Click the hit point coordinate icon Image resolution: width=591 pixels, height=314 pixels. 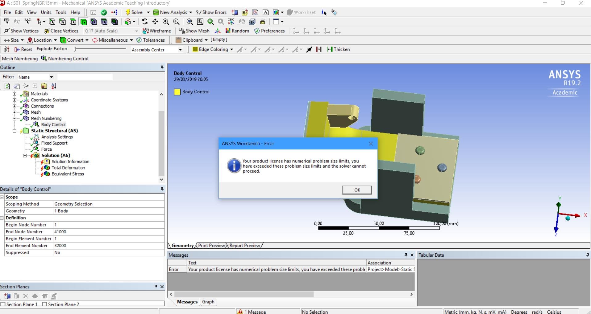tap(27, 22)
